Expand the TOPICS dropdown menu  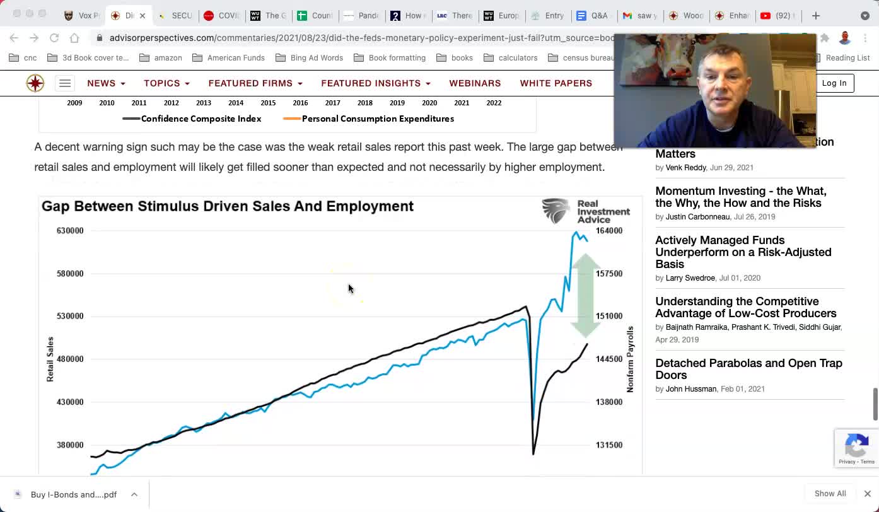click(x=166, y=83)
